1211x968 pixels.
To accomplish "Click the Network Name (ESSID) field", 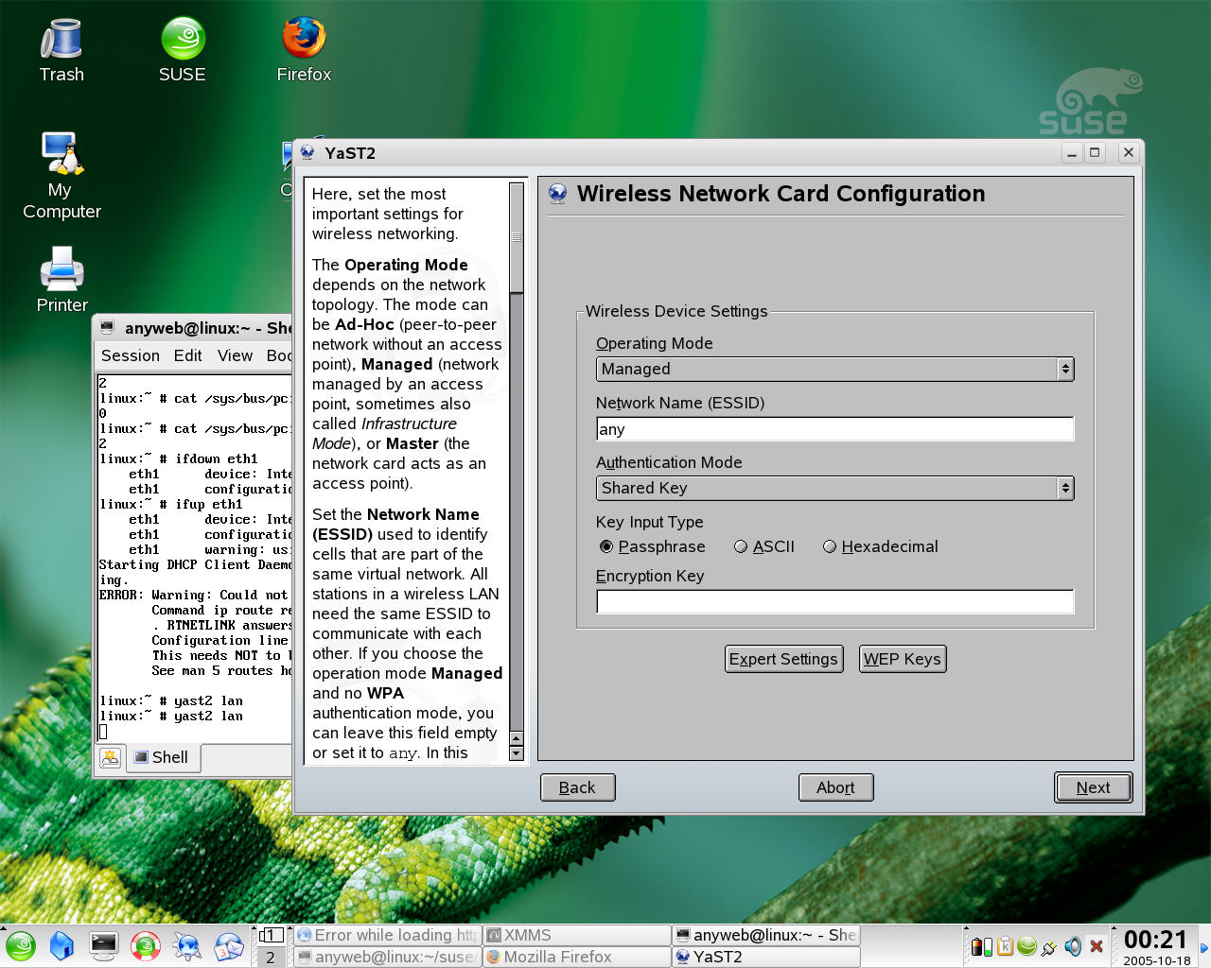I will 834,429.
